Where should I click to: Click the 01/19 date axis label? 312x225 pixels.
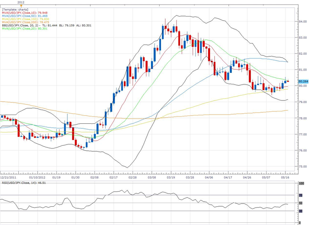(56, 177)
